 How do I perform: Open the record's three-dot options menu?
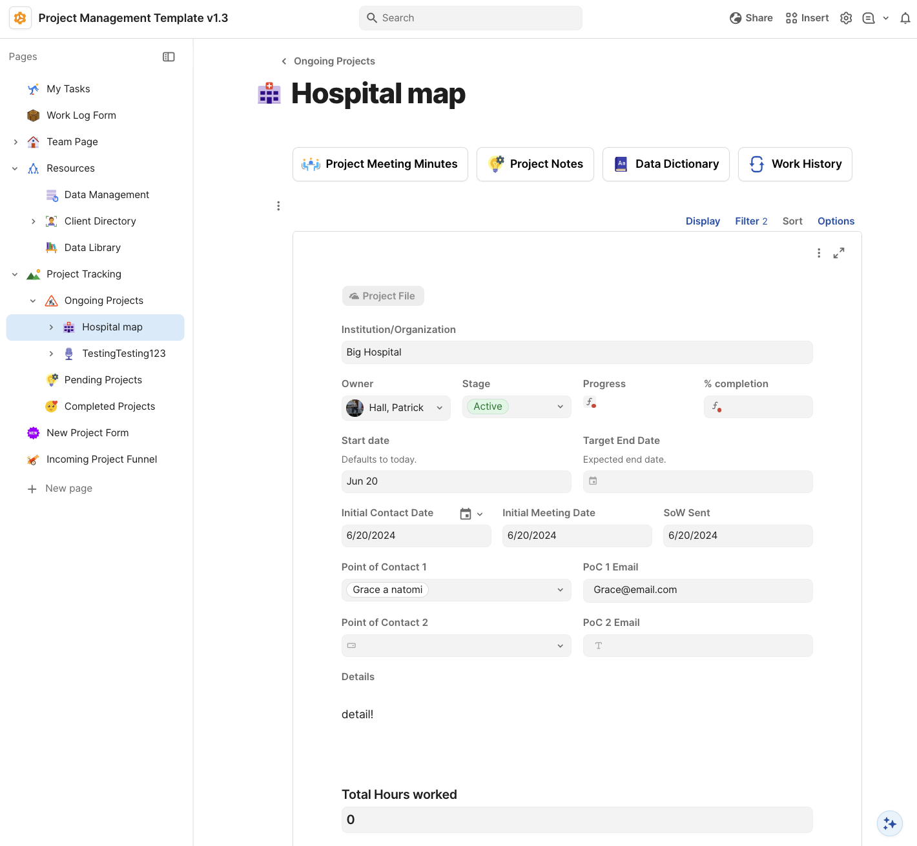click(819, 253)
